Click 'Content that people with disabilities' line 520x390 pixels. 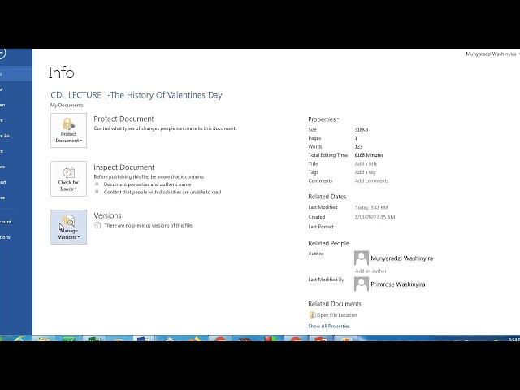162,193
